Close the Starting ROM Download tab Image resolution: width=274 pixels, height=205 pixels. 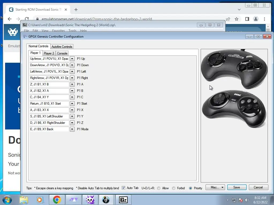[x=66, y=10]
